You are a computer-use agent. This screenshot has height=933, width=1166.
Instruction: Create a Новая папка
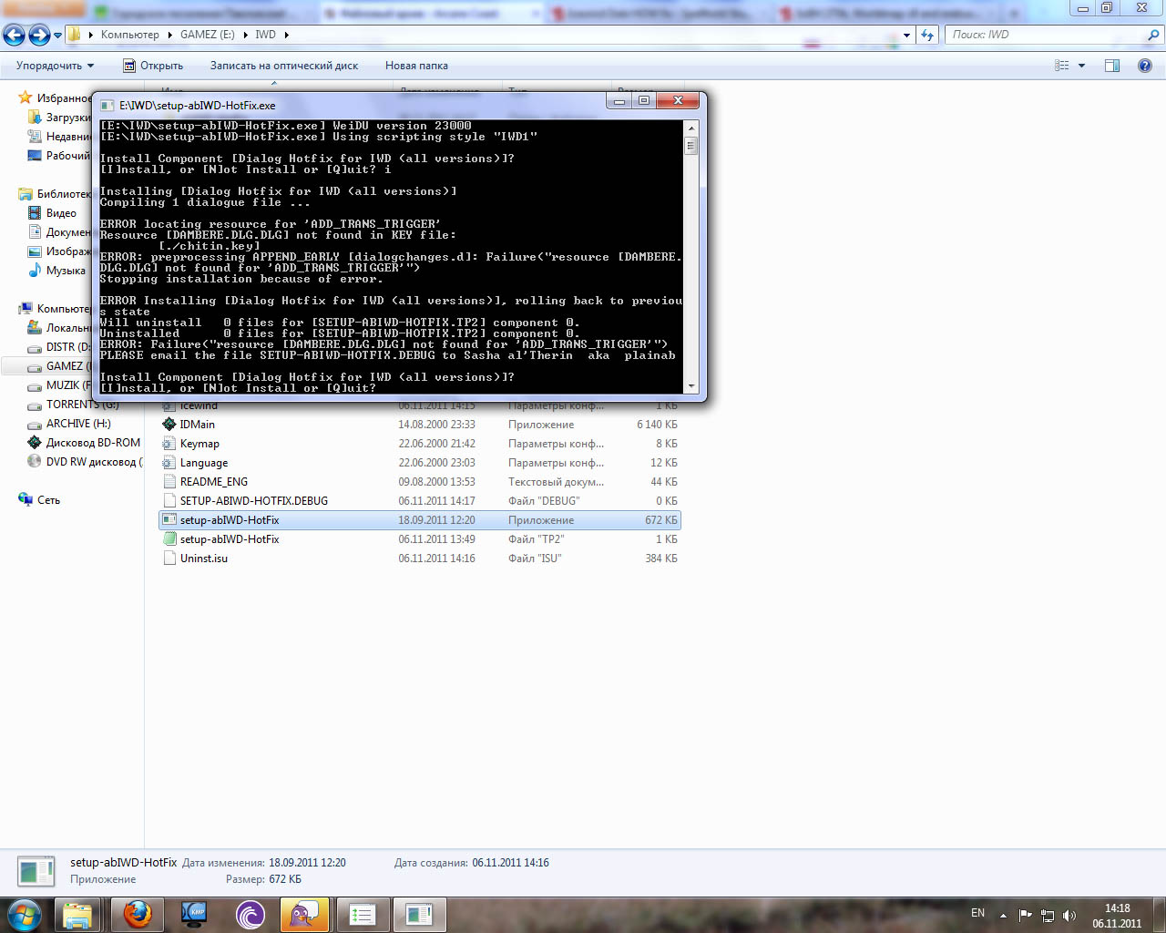pyautogui.click(x=416, y=66)
